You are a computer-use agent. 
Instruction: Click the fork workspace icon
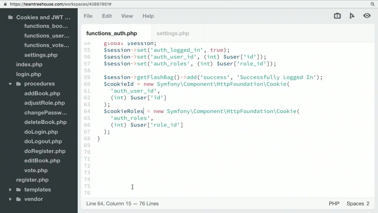352,16
